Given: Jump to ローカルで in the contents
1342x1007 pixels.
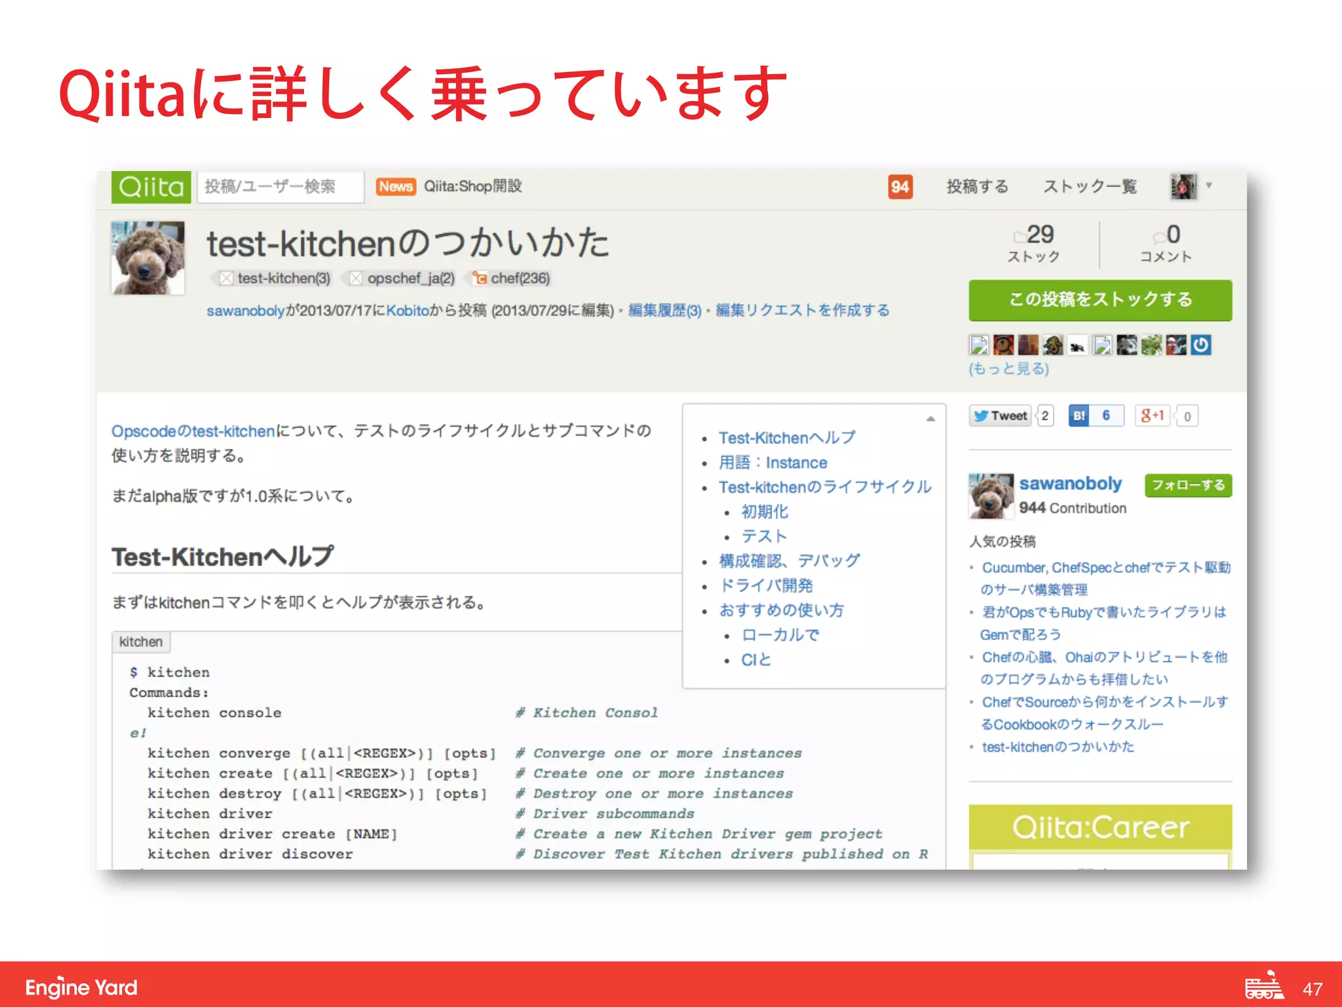Looking at the screenshot, I should pyautogui.click(x=780, y=635).
